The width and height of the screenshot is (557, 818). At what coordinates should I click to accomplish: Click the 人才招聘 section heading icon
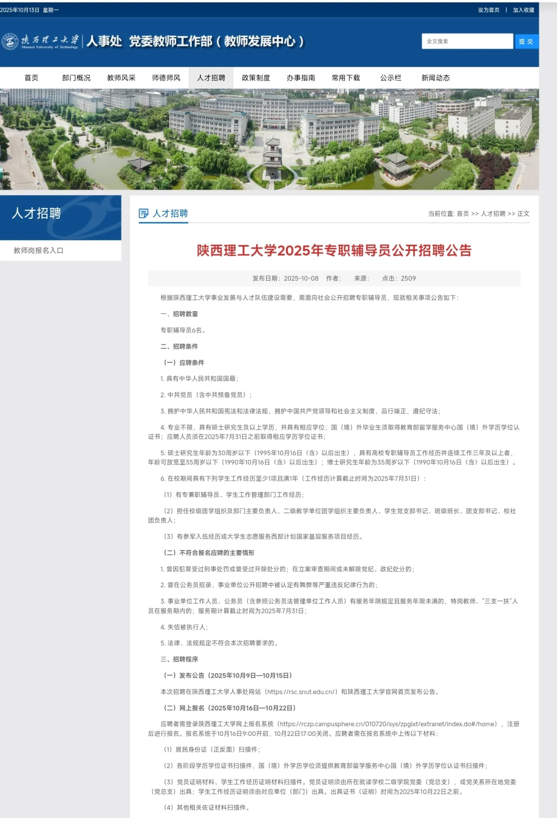tap(143, 214)
